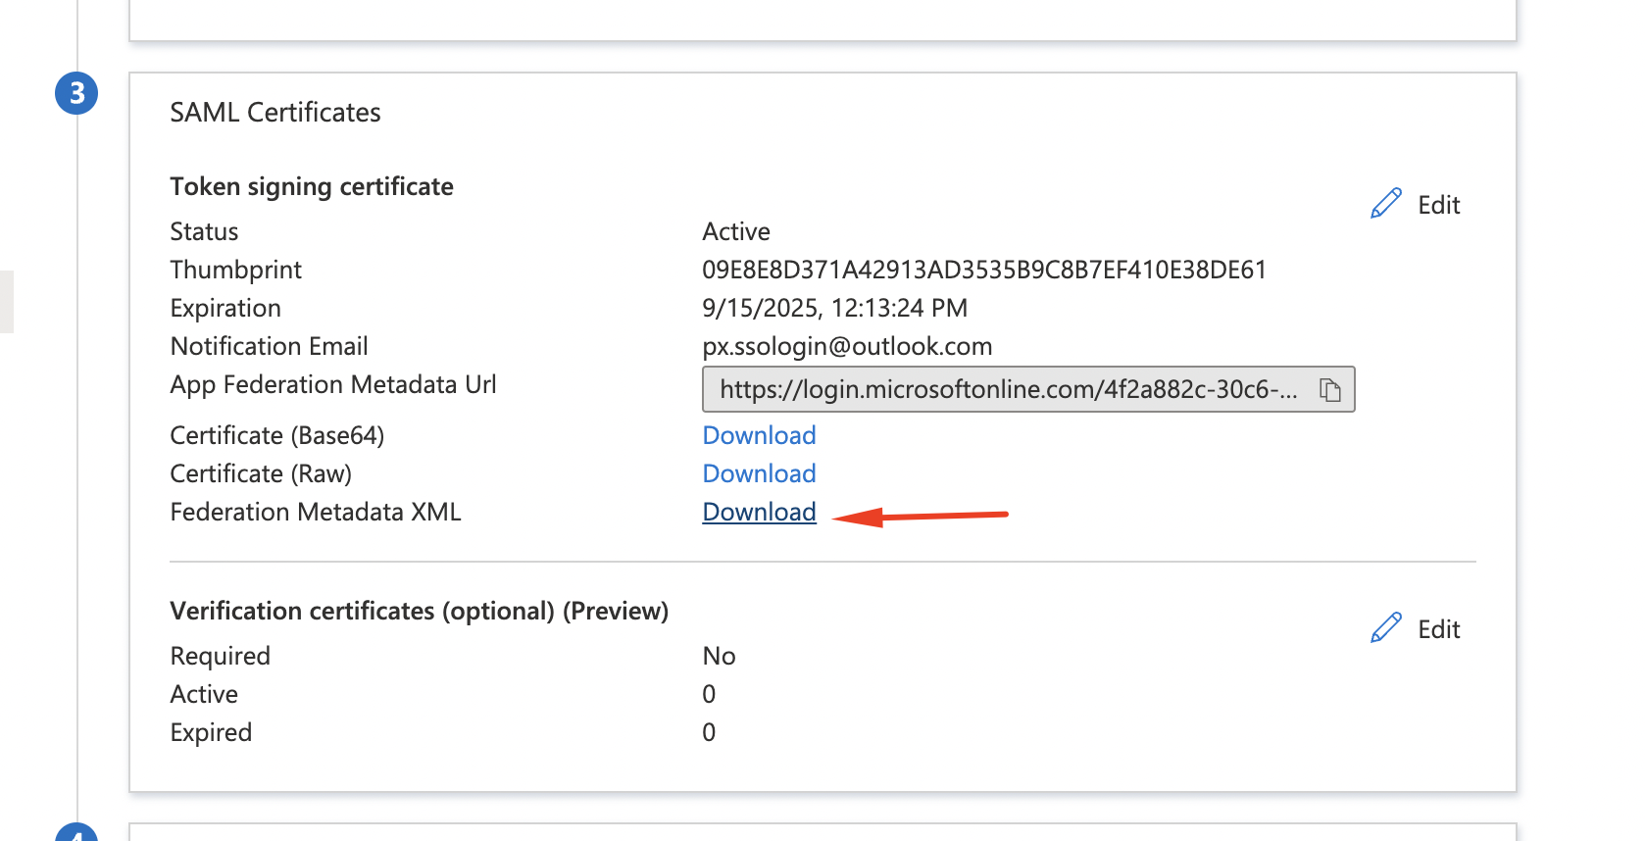The image size is (1645, 841).
Task: Click the Active status value
Action: [x=735, y=231]
